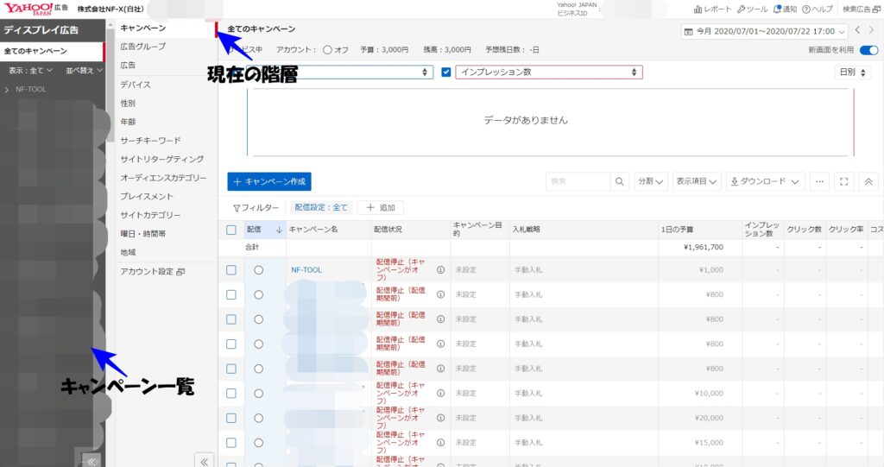The image size is (884, 467).
Task: Select キャンペーン tab in side menu
Action: (143, 28)
